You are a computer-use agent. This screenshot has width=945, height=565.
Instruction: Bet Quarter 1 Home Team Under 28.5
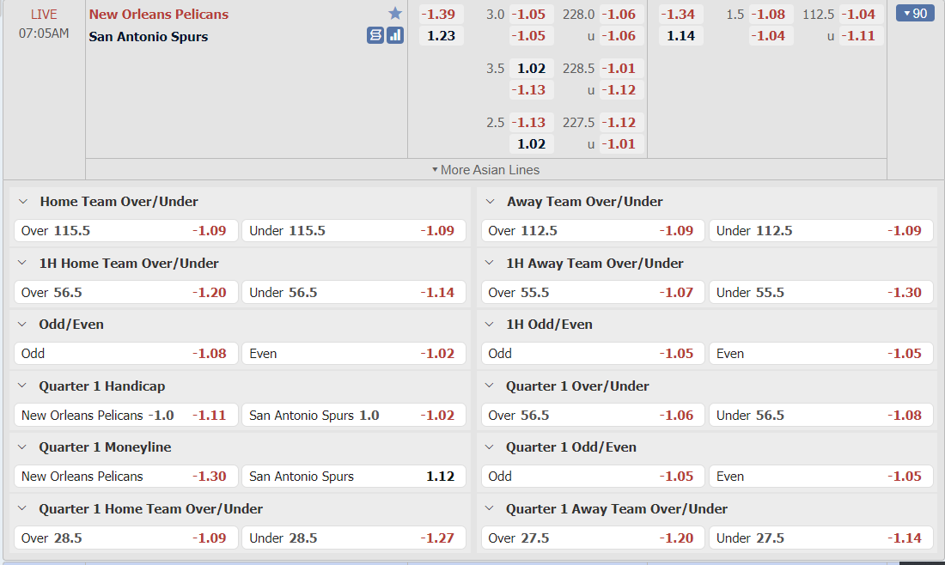click(354, 538)
